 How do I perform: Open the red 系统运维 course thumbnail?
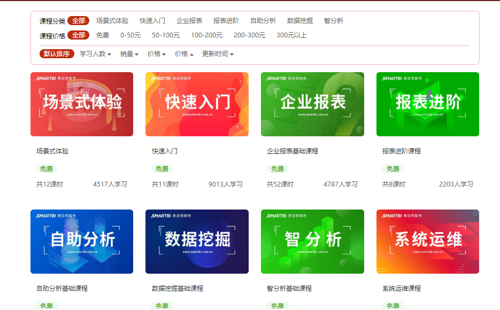click(428, 242)
